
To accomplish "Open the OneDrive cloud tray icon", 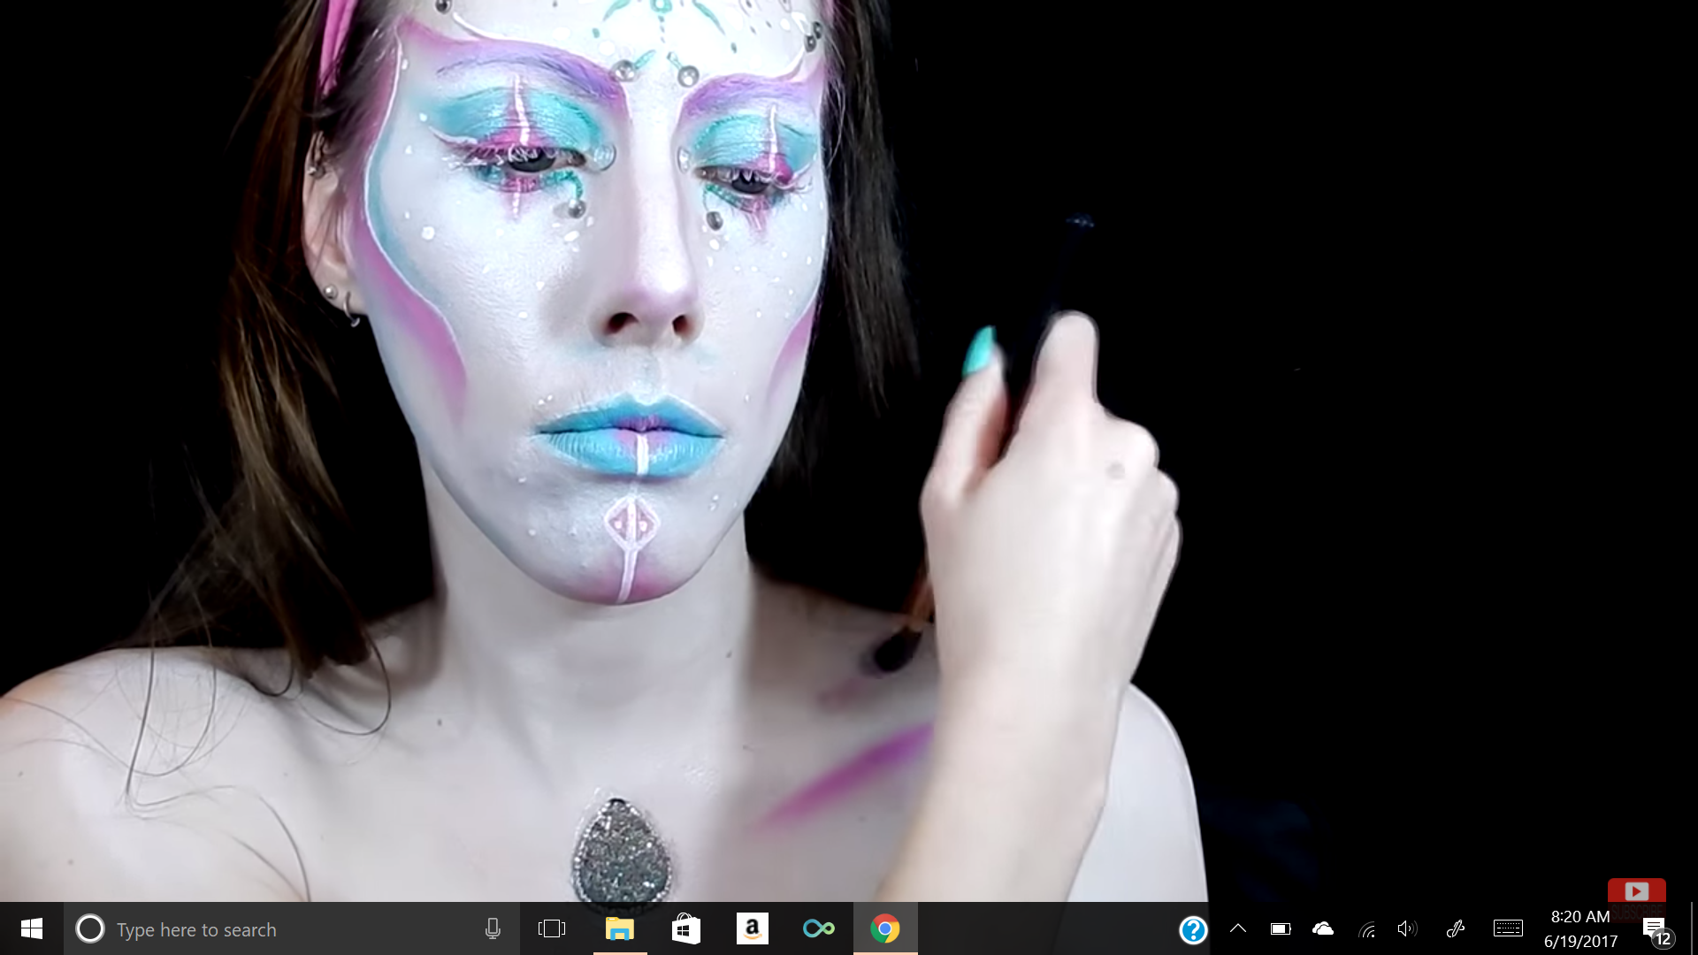I will click(x=1323, y=928).
